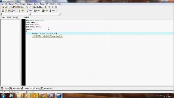The height and width of the screenshot is (98, 174).
Task: Switch to the Debug tab in the left panel
Action: tap(15, 17)
